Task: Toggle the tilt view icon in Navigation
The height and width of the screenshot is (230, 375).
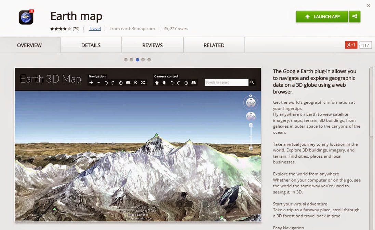Action: [128, 82]
